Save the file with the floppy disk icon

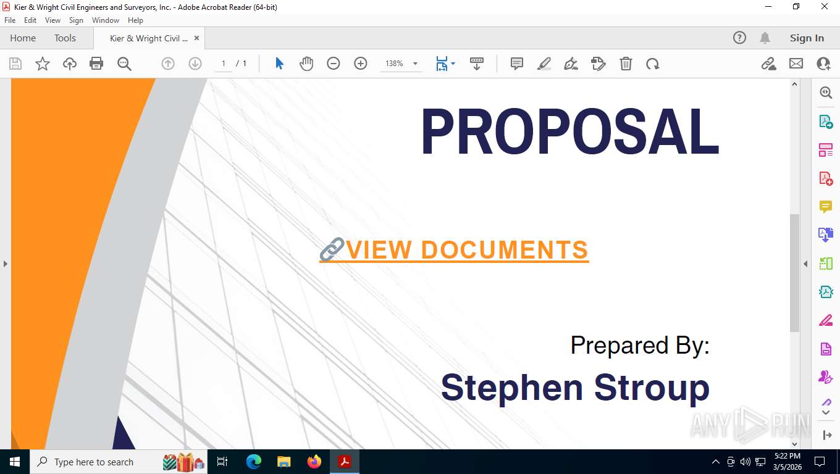click(x=15, y=64)
